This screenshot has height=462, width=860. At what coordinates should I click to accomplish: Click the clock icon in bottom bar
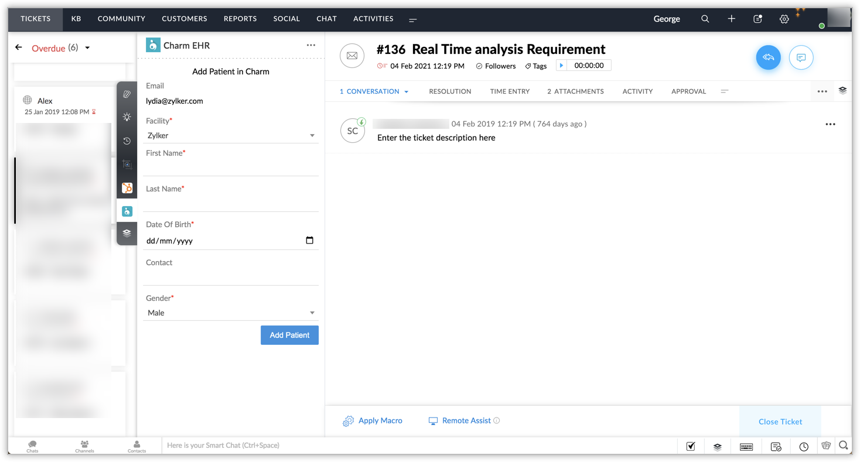point(804,446)
